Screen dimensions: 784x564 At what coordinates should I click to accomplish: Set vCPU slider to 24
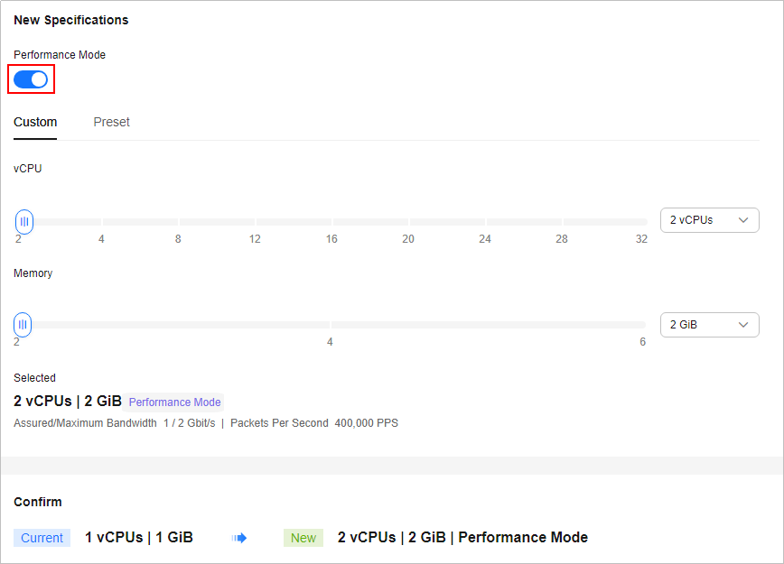(x=485, y=221)
